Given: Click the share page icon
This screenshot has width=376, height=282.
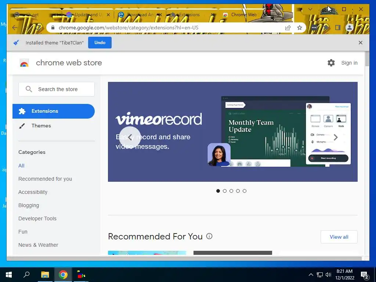Looking at the screenshot, I should tap(288, 28).
